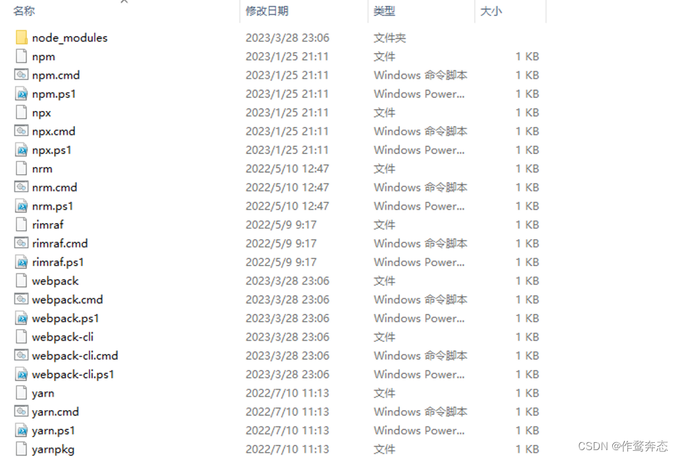
Task: Select the npm.ps1 file name
Action: (54, 94)
